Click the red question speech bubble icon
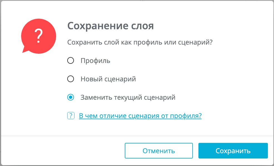 point(39,36)
